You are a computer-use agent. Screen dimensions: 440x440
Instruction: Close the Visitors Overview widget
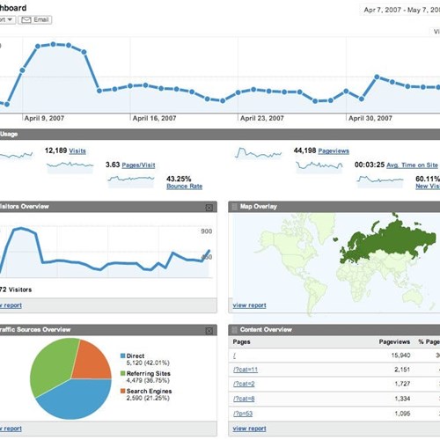[x=209, y=208]
